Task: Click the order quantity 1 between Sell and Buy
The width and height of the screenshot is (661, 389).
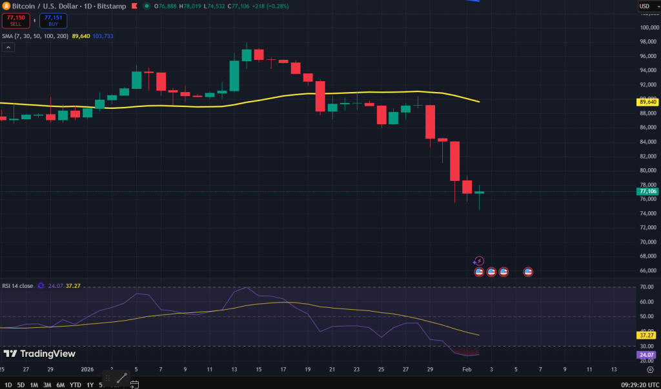Action: 35,21
